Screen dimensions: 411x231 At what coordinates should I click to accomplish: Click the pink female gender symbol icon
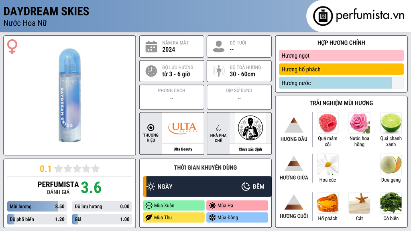click(x=12, y=47)
